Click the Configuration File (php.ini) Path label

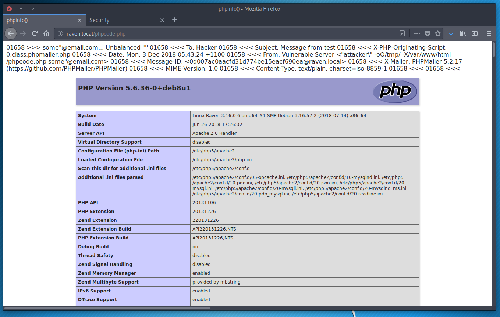[x=118, y=151]
